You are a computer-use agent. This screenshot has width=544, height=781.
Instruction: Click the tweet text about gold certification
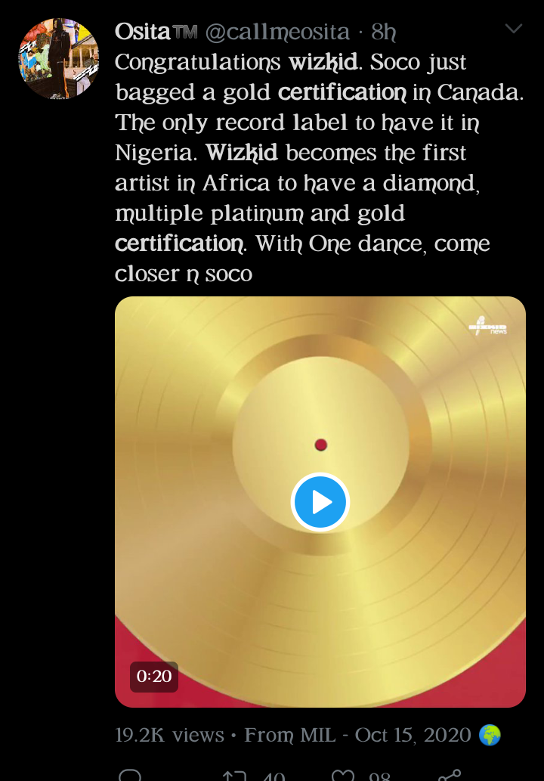click(319, 167)
